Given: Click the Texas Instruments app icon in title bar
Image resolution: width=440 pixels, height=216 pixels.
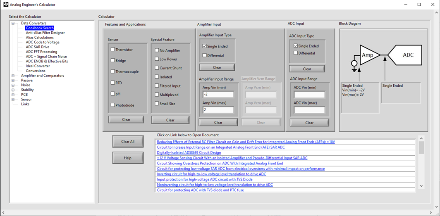Looking at the screenshot, I should point(6,5).
